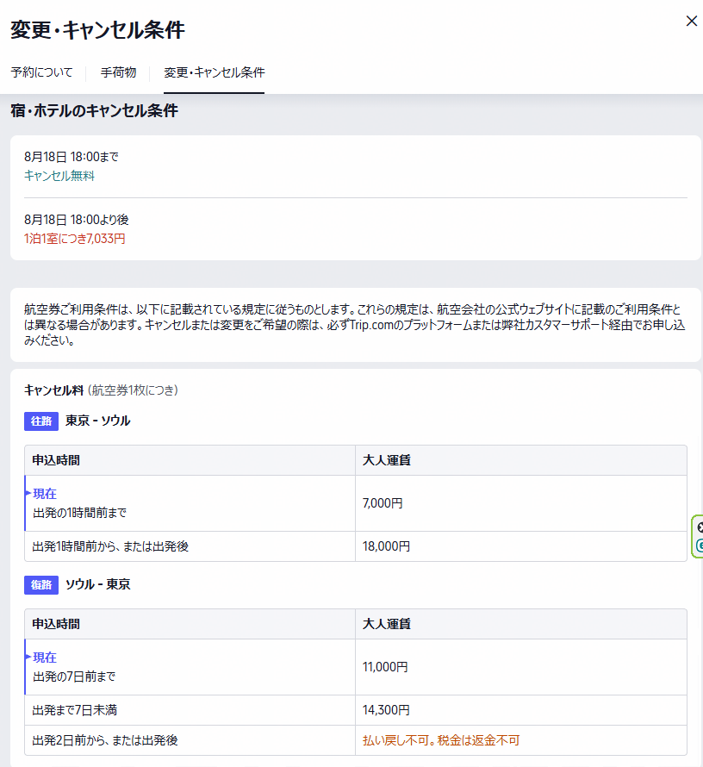
Task: Select the 8月18日 18:00より後 text
Action: tap(77, 220)
